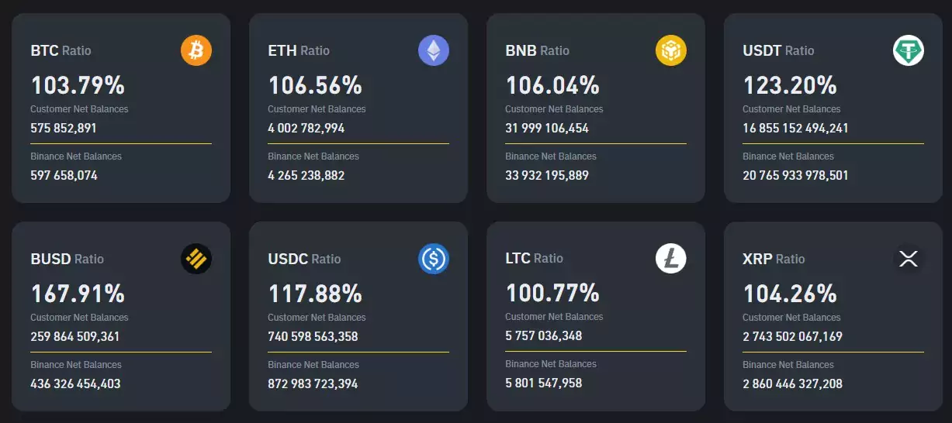Click the green Tether USDT icon
This screenshot has width=952, height=423.
909,50
